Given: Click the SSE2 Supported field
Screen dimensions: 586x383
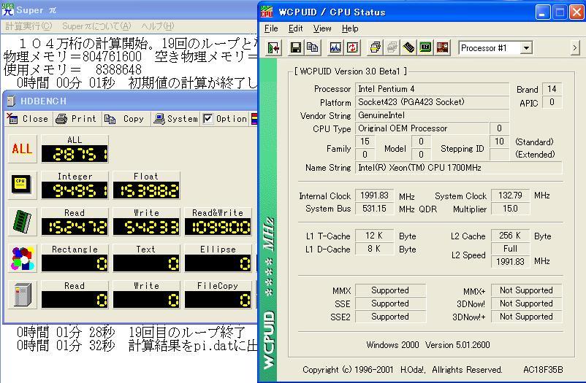Looking at the screenshot, I should (x=390, y=317).
